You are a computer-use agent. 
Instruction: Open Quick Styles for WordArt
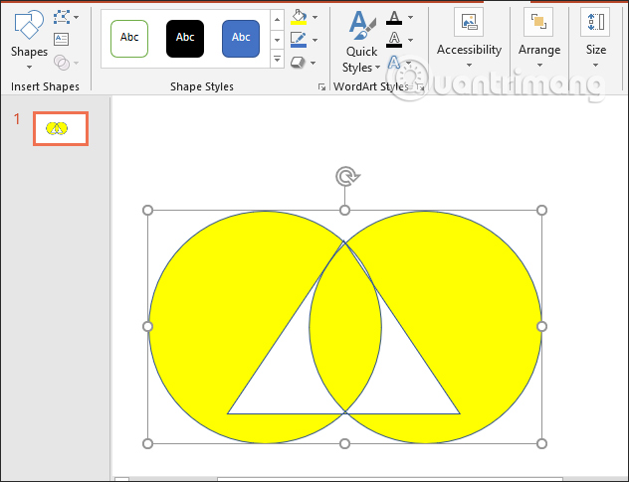(x=361, y=42)
